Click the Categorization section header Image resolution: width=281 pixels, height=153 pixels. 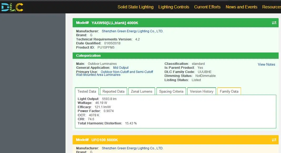click(x=175, y=56)
